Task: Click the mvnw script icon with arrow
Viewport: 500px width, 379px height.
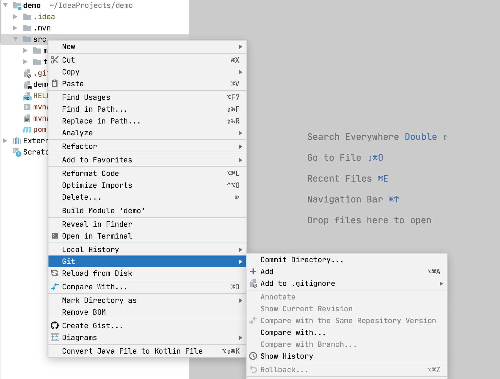Action: coord(27,107)
